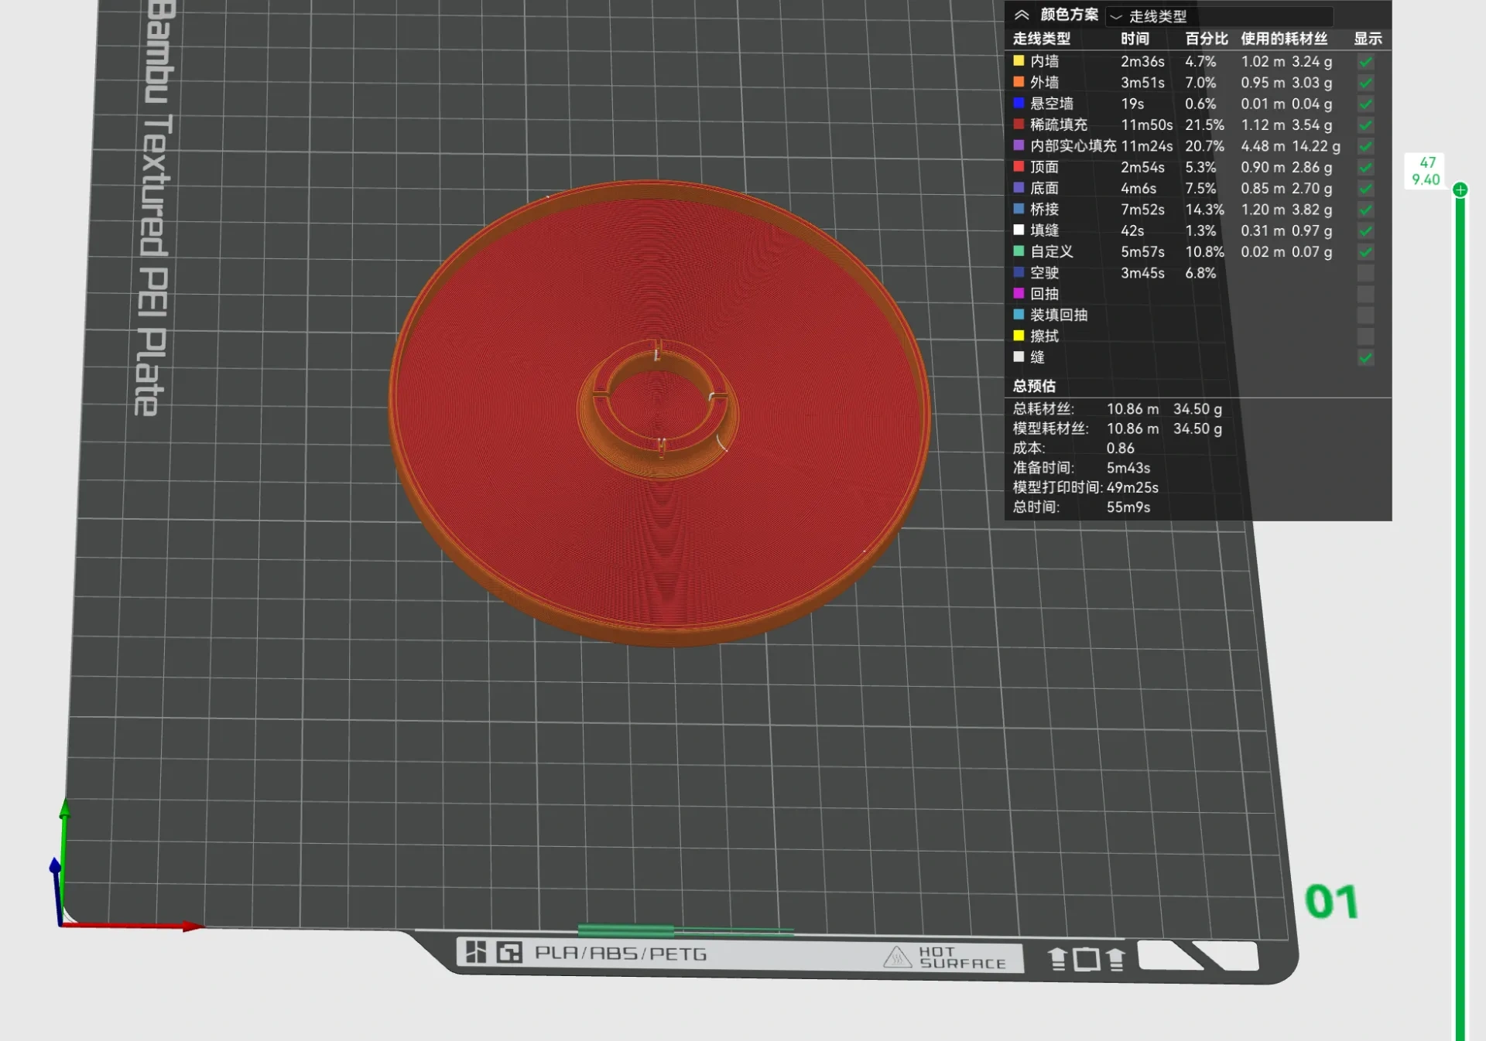The width and height of the screenshot is (1486, 1041).
Task: Click the 总耗材丝 10.86 m value
Action: click(x=1132, y=409)
